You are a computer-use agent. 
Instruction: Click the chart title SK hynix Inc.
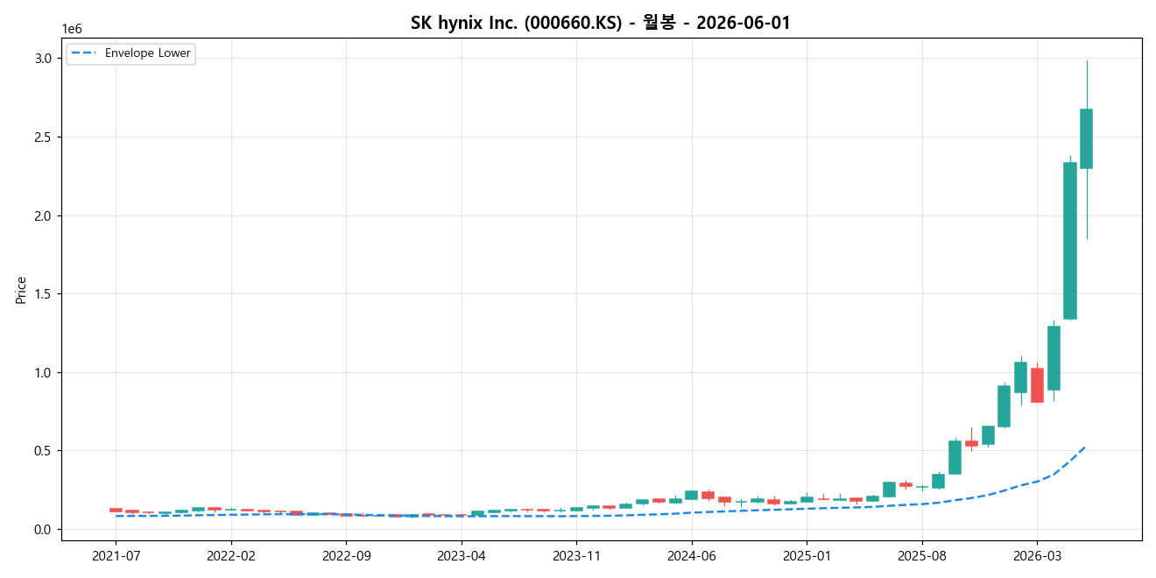coord(600,23)
